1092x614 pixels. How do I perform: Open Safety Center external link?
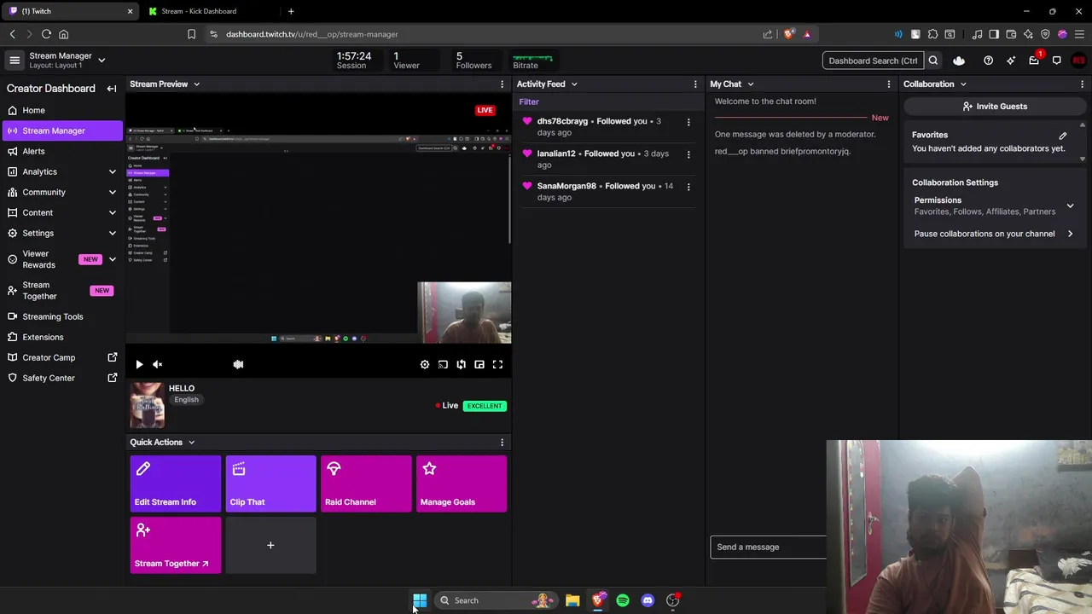(x=61, y=378)
